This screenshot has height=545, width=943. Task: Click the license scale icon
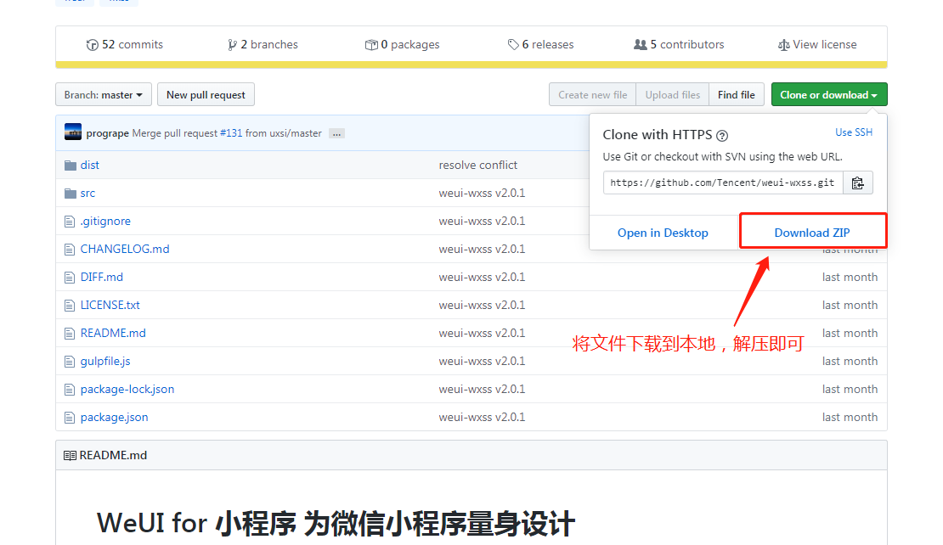click(x=783, y=45)
